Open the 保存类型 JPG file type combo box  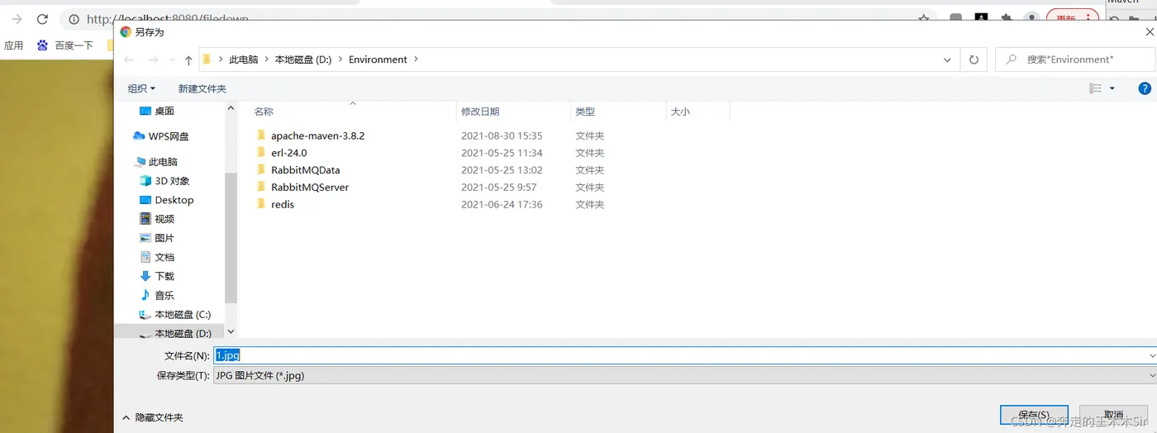point(684,375)
